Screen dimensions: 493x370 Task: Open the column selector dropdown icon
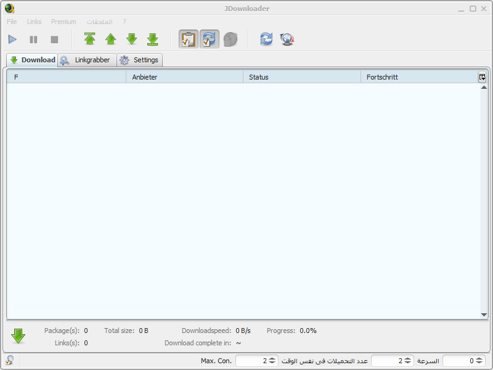click(483, 76)
